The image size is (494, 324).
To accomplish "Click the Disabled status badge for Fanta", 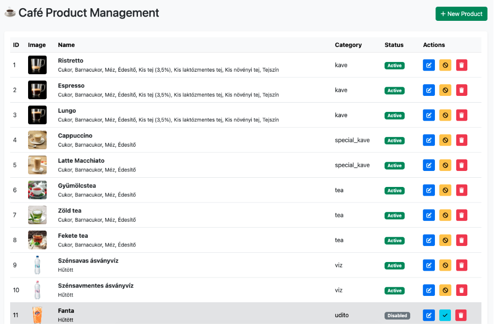I will [397, 316].
